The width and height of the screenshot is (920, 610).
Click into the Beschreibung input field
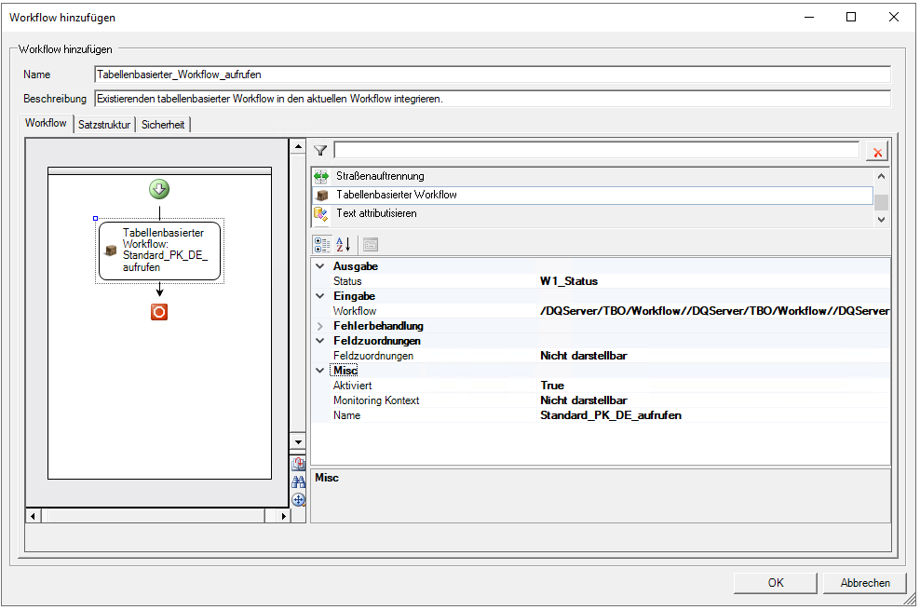tap(493, 99)
